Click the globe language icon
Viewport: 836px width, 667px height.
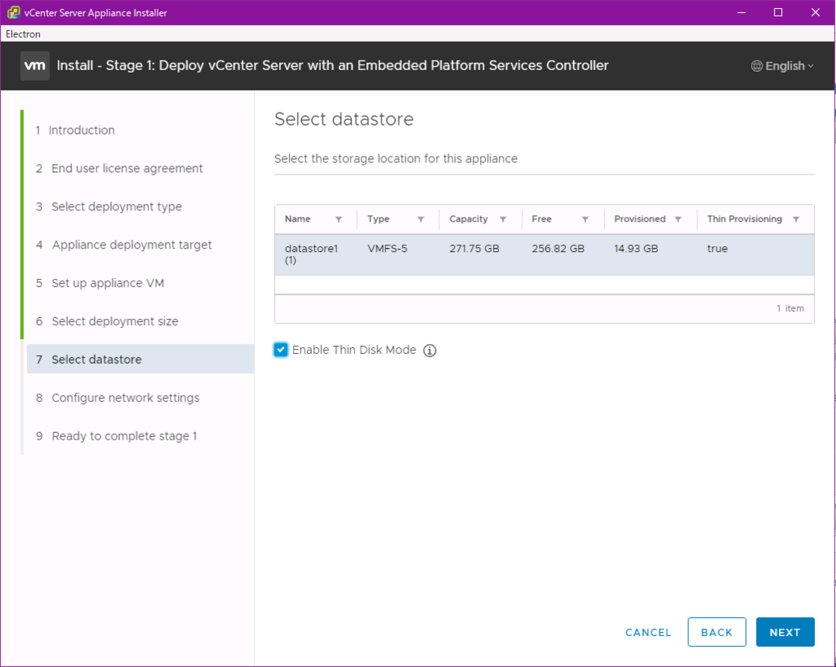[757, 66]
